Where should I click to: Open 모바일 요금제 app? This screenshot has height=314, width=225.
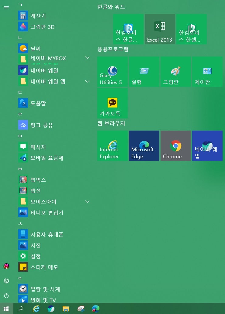54,158
